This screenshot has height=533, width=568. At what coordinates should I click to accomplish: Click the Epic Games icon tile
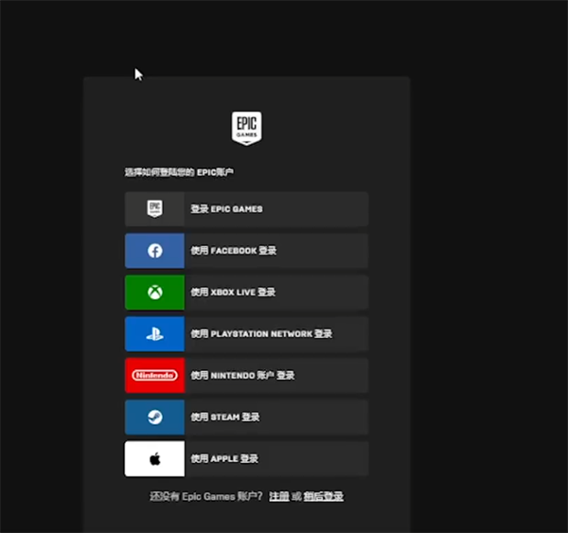154,209
